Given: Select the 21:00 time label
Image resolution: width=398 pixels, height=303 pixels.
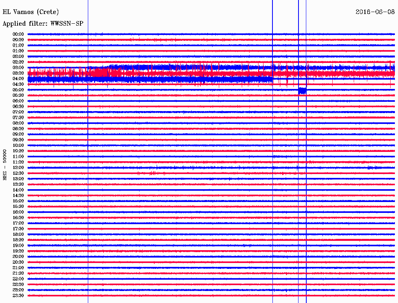Looking at the screenshot, I should (x=18, y=268).
